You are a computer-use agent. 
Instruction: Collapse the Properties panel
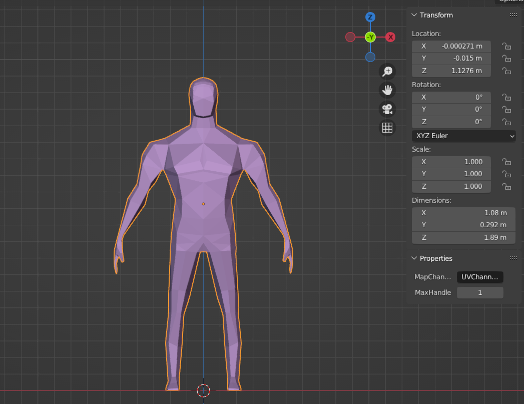[x=414, y=258]
